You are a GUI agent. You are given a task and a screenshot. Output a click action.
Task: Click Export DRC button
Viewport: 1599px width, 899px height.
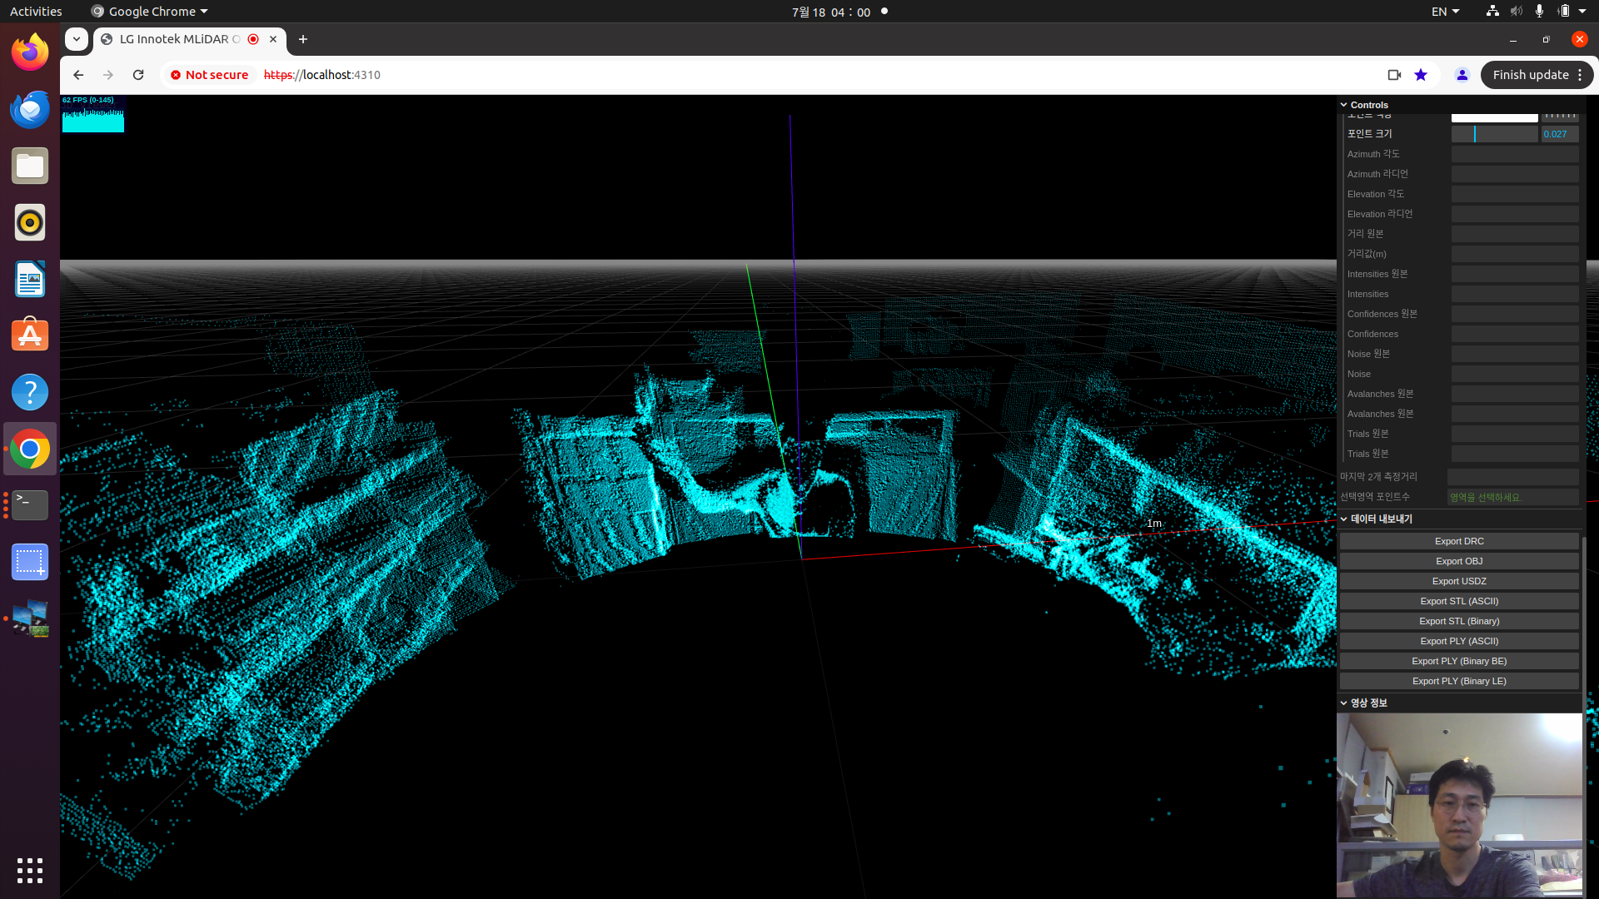tap(1458, 540)
